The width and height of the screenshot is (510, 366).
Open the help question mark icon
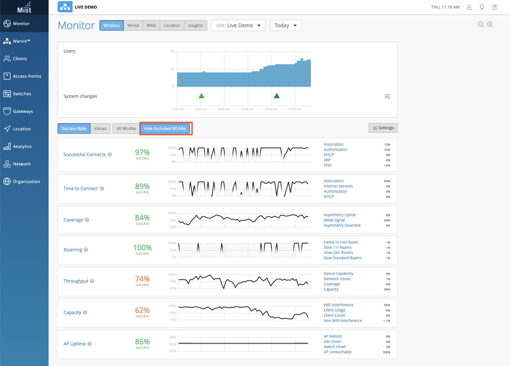pyautogui.click(x=494, y=7)
